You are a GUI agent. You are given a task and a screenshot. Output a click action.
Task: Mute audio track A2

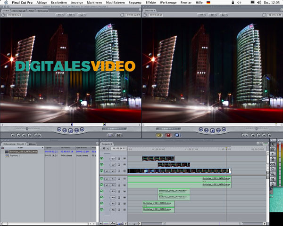(101, 185)
